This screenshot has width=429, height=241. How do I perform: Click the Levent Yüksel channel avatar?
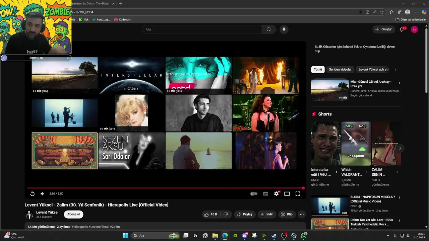coord(29,215)
